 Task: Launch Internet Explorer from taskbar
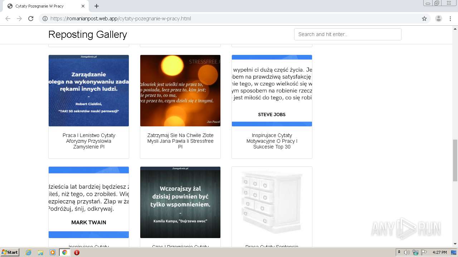29,252
